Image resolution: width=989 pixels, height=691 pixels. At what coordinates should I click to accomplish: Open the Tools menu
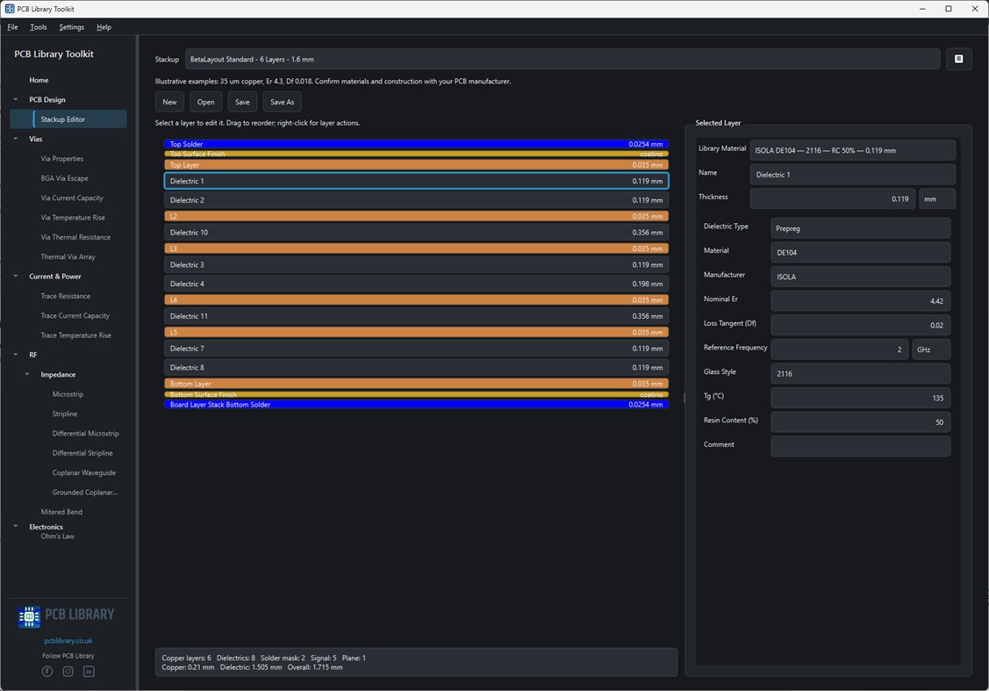[39, 27]
